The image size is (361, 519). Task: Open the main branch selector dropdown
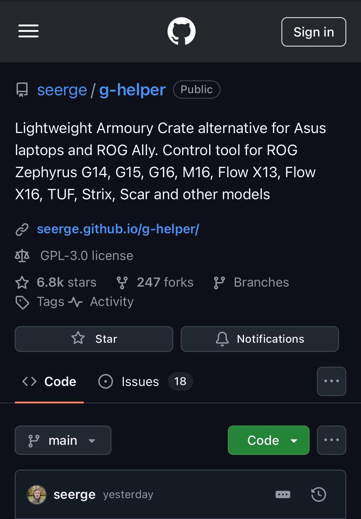(x=63, y=440)
